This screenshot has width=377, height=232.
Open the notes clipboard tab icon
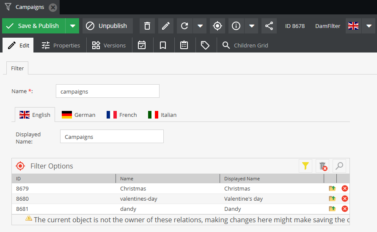click(184, 45)
